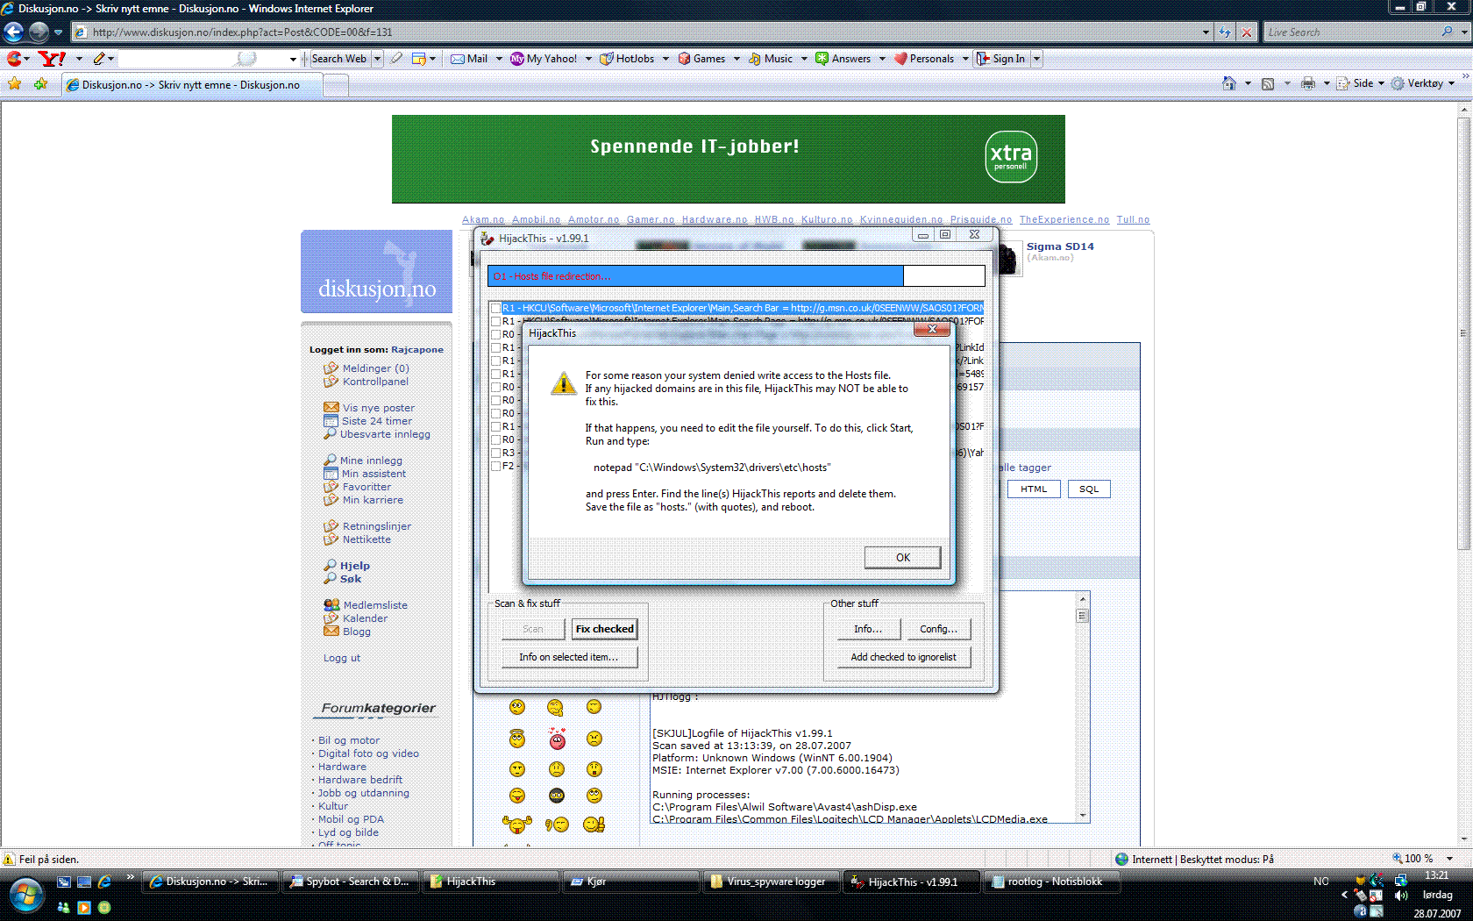The height and width of the screenshot is (921, 1473).
Task: Tick the second R1 Search Page checkbox
Action: [x=496, y=322]
